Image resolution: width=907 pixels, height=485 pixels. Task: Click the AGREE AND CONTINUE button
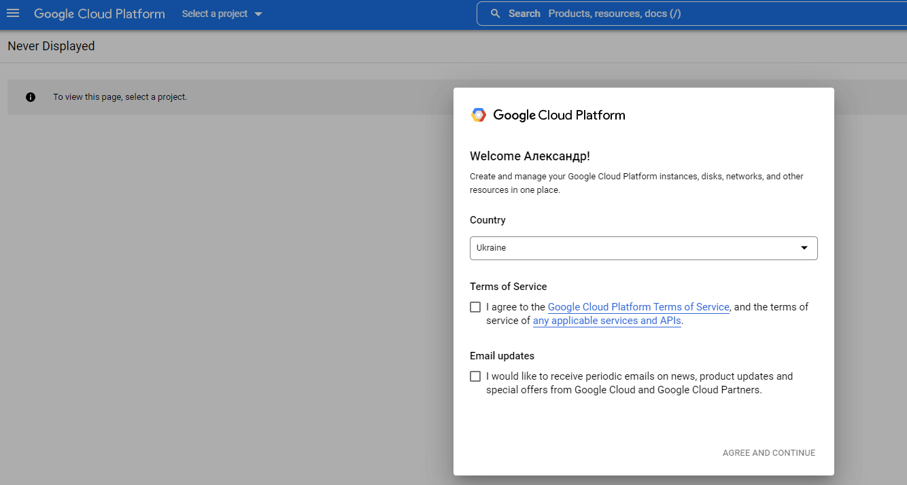tap(769, 453)
